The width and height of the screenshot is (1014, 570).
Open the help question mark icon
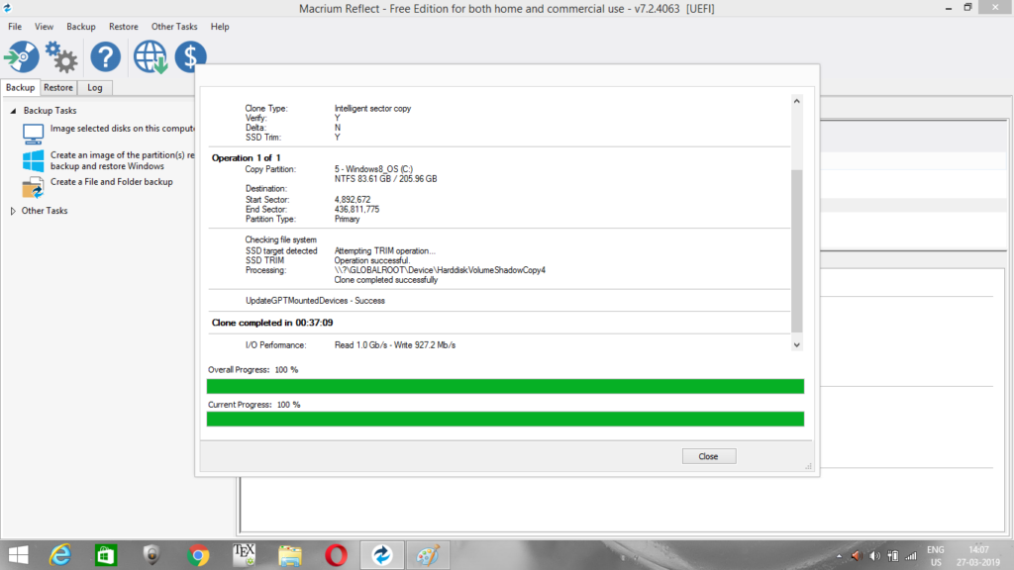105,56
